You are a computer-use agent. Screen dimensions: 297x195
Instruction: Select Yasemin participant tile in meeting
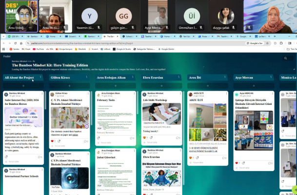coord(90,16)
